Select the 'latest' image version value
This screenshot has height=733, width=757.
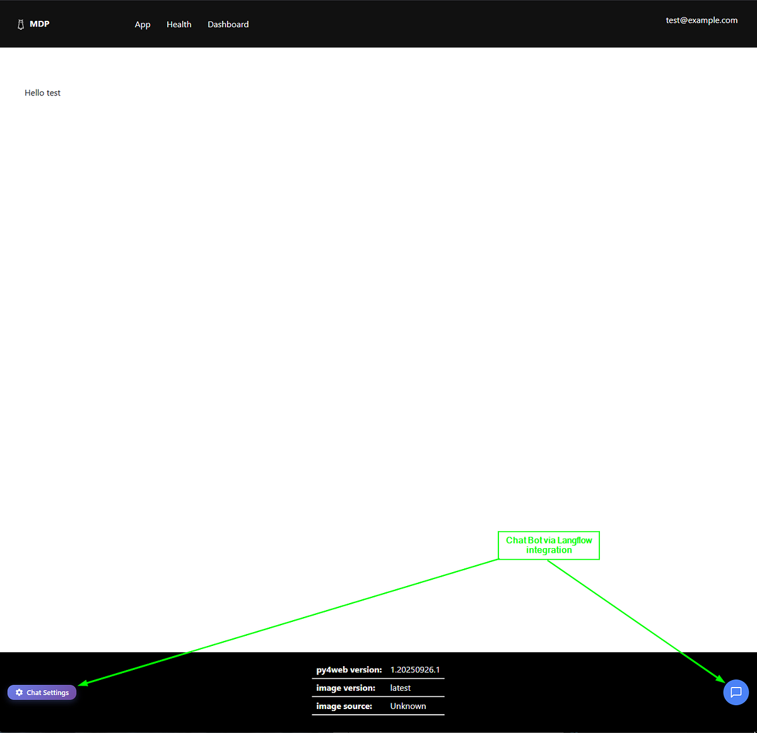pyautogui.click(x=401, y=688)
